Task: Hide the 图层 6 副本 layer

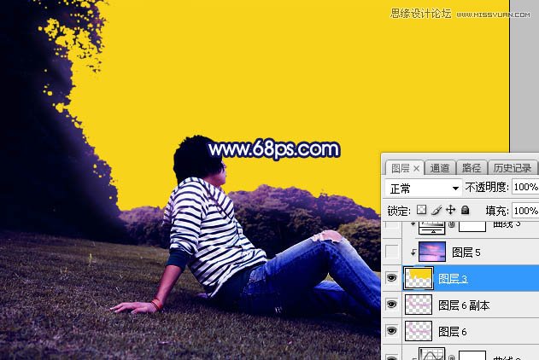Action: 391,304
